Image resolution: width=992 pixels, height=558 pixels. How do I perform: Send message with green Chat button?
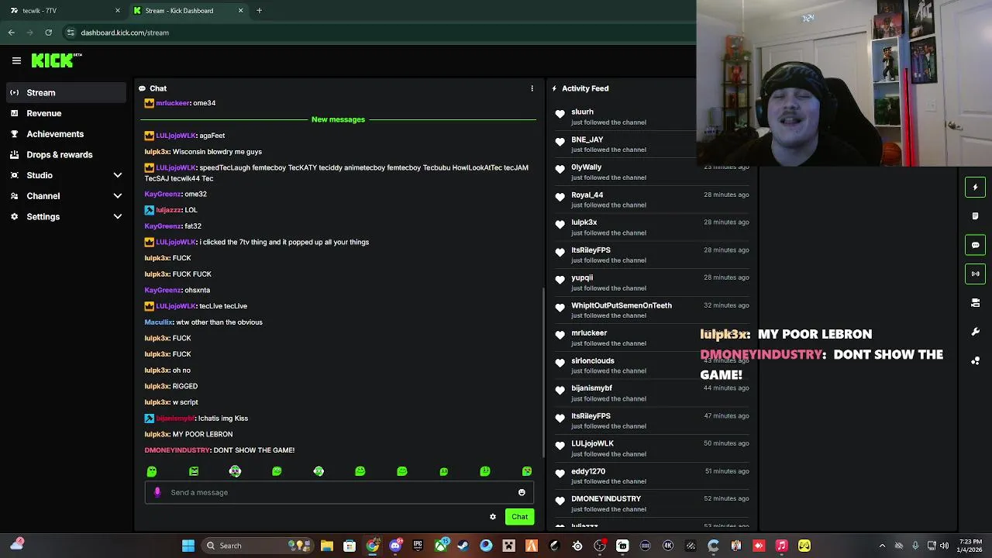519,517
